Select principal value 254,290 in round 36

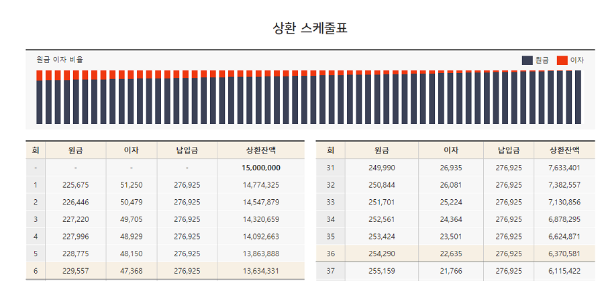[382, 254]
